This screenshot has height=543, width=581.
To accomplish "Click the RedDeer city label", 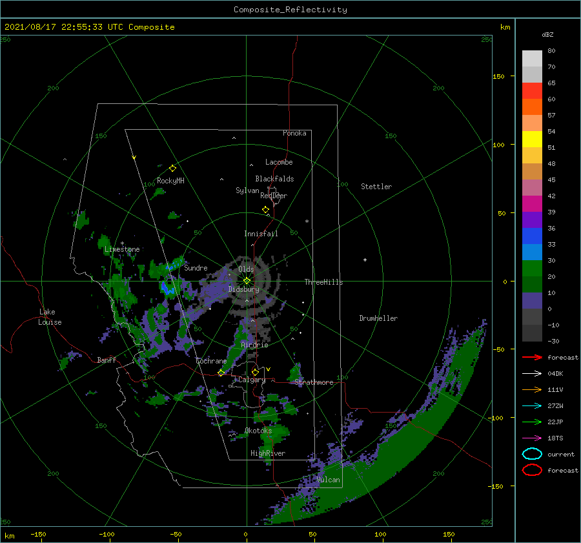I will click(274, 196).
